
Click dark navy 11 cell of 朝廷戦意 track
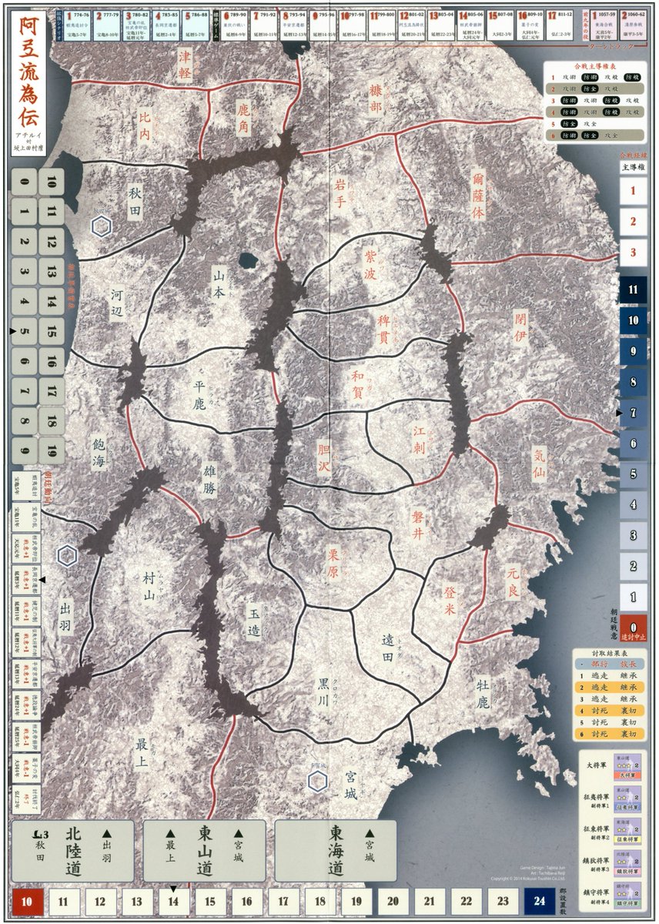[x=634, y=290]
